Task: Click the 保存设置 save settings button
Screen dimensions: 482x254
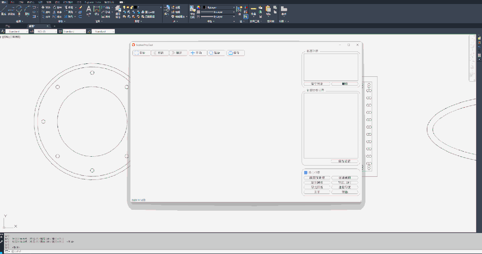Action: point(344,161)
